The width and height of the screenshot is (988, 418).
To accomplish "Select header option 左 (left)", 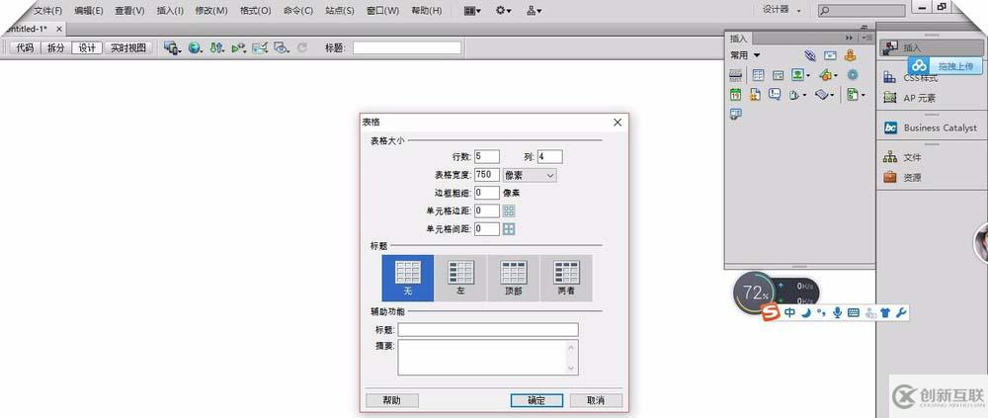I will coord(460,278).
